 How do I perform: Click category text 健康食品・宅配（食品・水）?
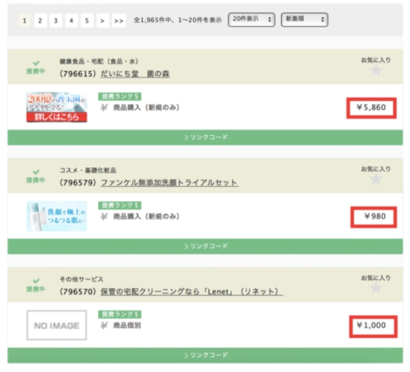click(99, 62)
